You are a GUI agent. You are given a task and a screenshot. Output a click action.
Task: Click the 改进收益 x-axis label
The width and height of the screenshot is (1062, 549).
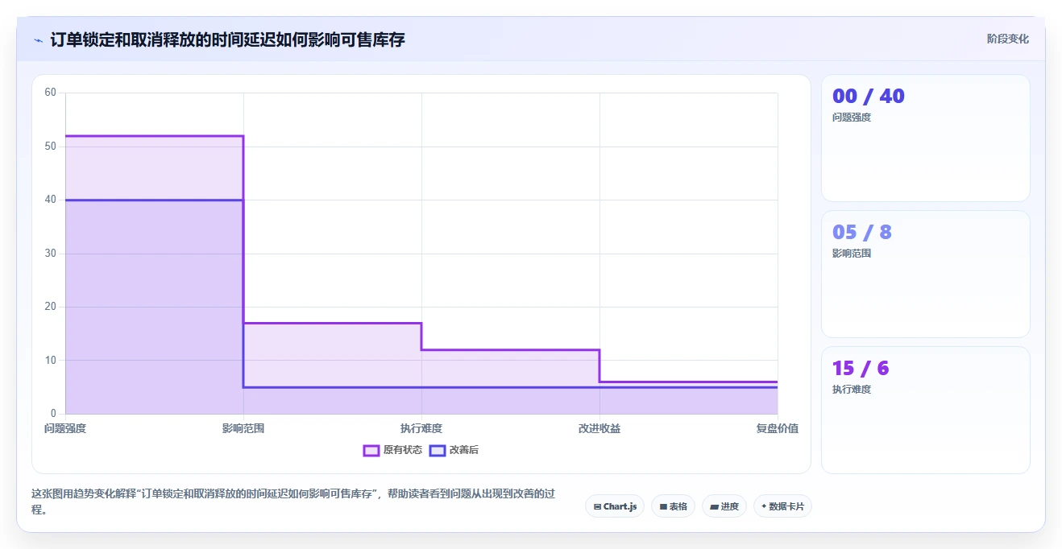pyautogui.click(x=599, y=428)
